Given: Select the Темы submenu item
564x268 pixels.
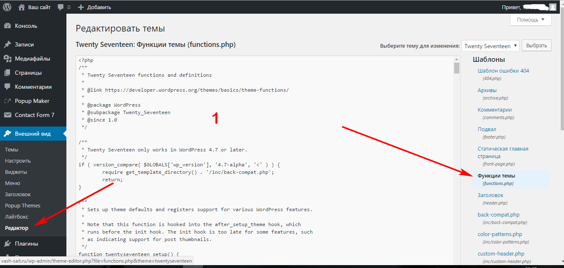Looking at the screenshot, I should (x=12, y=149).
